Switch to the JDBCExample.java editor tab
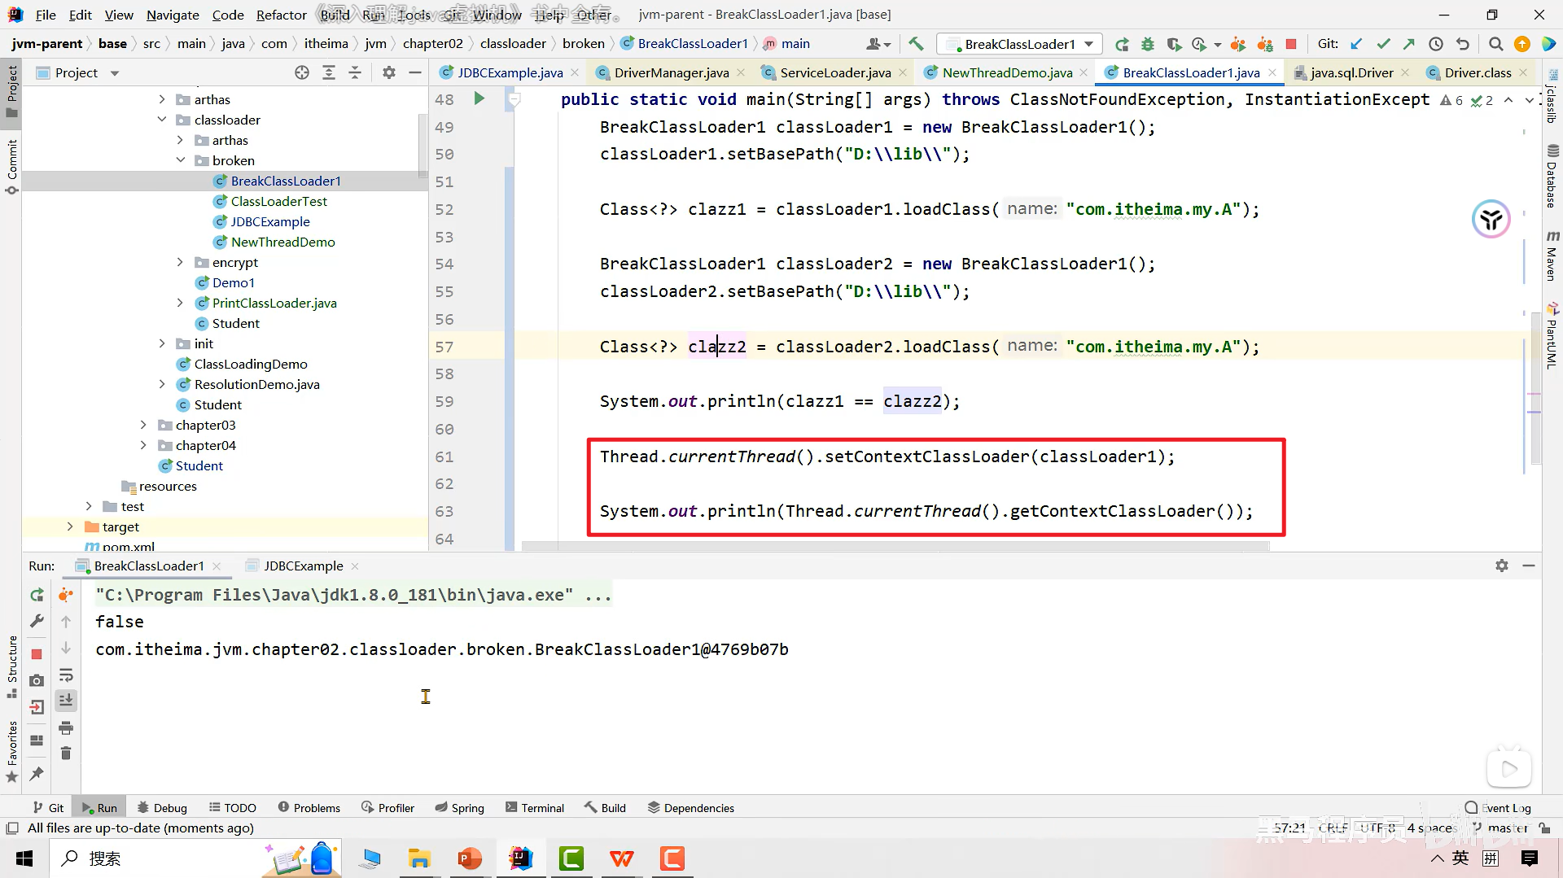Viewport: 1563px width, 878px height. (x=509, y=72)
